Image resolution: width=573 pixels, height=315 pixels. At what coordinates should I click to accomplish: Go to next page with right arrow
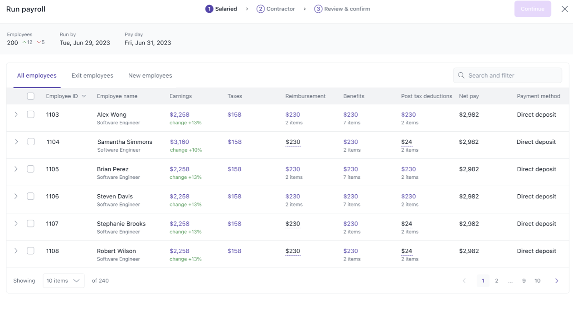[557, 281]
